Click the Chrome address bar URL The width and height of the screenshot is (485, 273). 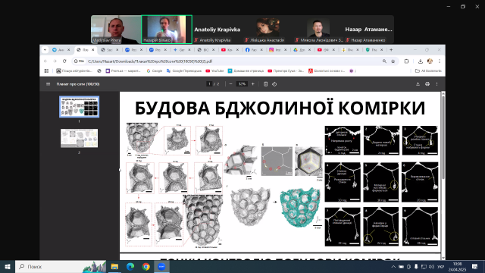150,61
